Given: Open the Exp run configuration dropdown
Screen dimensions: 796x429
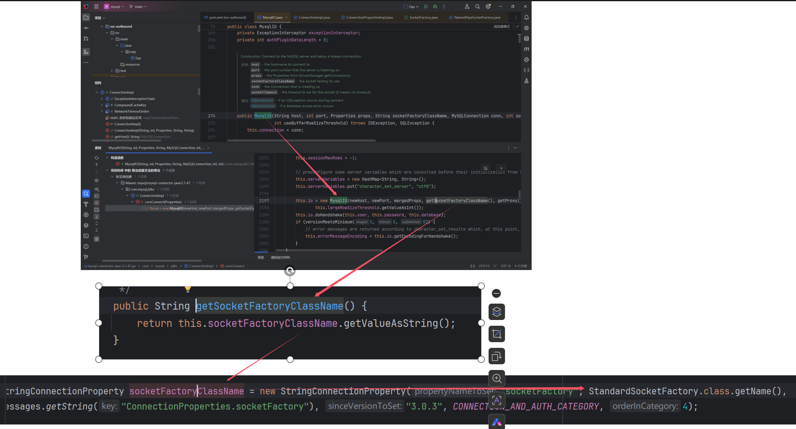Looking at the screenshot, I should click(x=411, y=7).
